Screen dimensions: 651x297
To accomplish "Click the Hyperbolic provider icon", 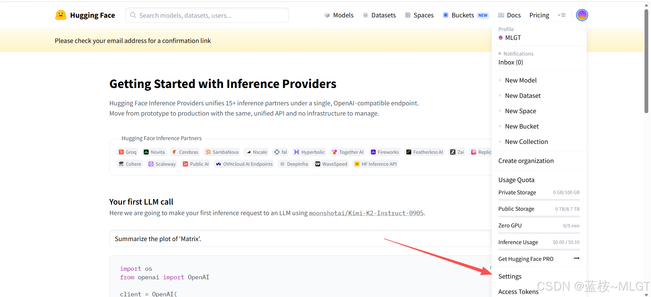I will pos(297,152).
